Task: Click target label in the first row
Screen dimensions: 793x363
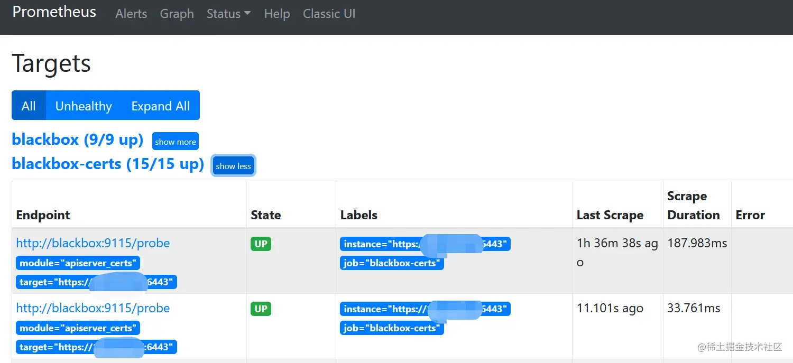Action: point(96,282)
